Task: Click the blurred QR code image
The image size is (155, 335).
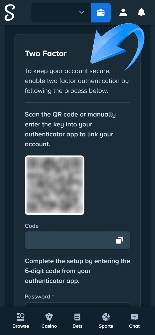Action: point(54,185)
